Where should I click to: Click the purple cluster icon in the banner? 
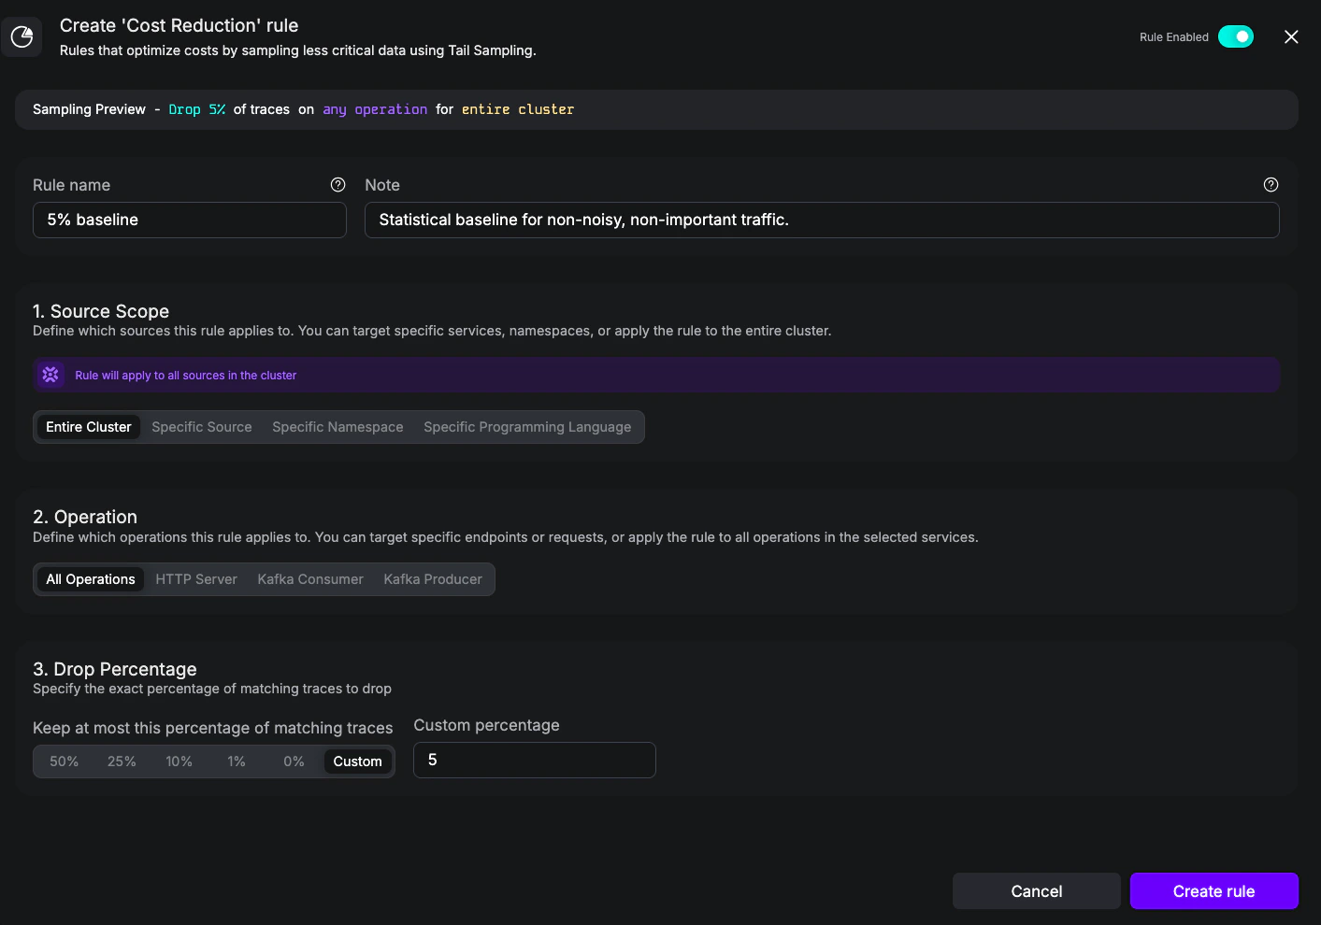pos(50,375)
